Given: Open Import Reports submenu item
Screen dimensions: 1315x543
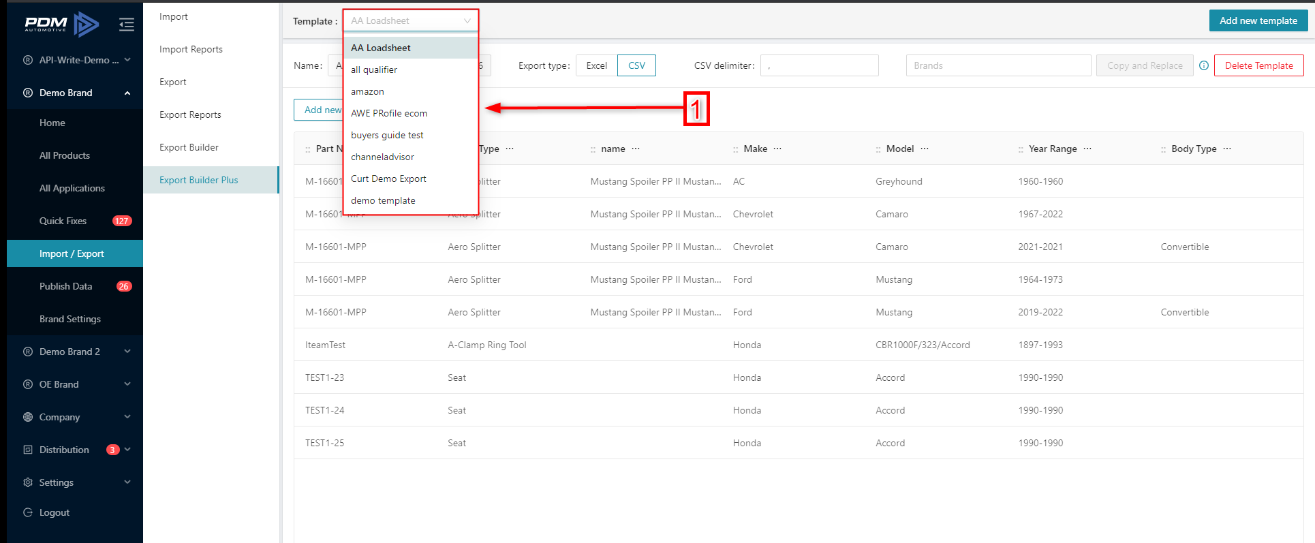Looking at the screenshot, I should (x=211, y=49).
